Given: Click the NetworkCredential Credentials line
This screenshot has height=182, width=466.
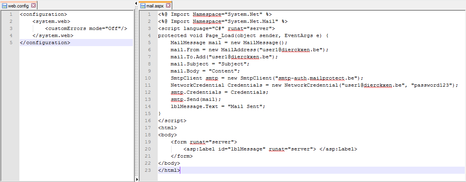Looking at the screenshot, I should (x=315, y=85).
